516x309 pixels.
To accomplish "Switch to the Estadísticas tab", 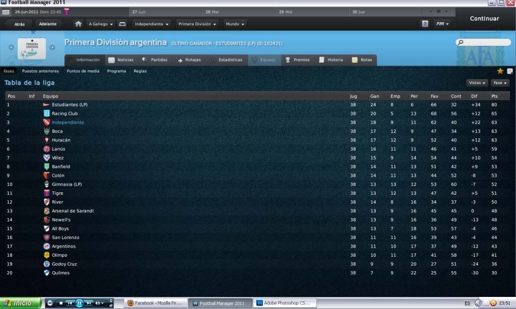I will 226,60.
